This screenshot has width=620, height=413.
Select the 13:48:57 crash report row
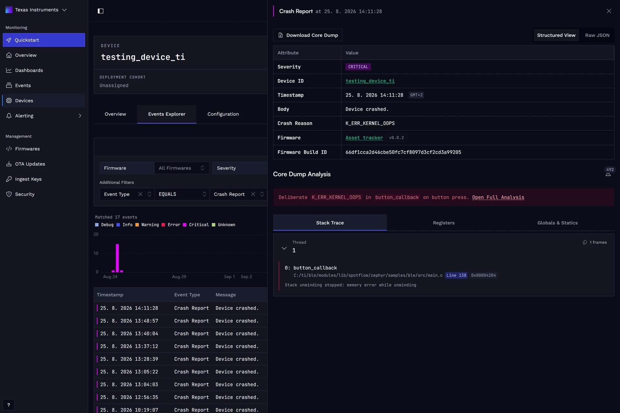(x=181, y=321)
